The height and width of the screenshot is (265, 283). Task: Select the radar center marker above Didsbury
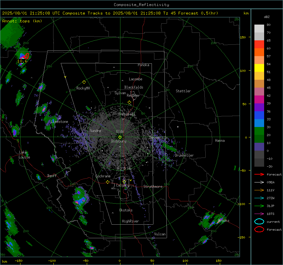point(120,137)
